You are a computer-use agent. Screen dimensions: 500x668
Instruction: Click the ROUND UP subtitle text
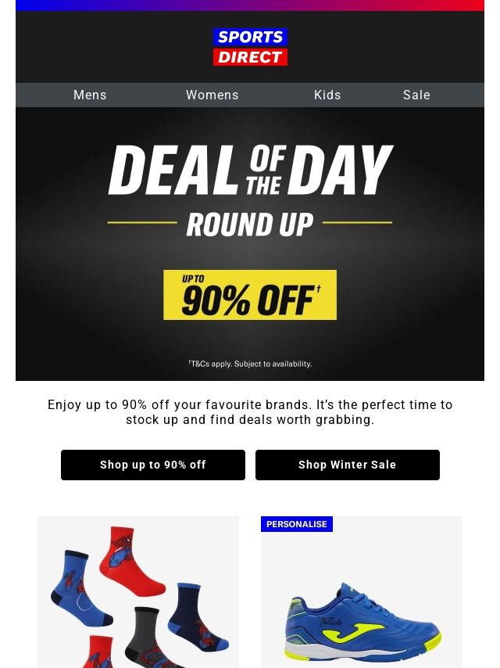250,224
